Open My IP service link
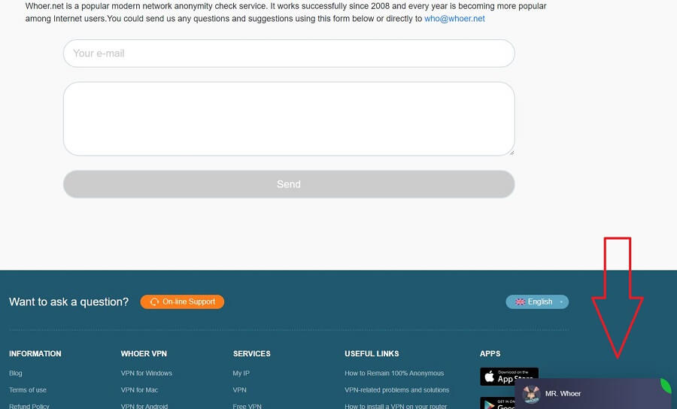 [241, 373]
